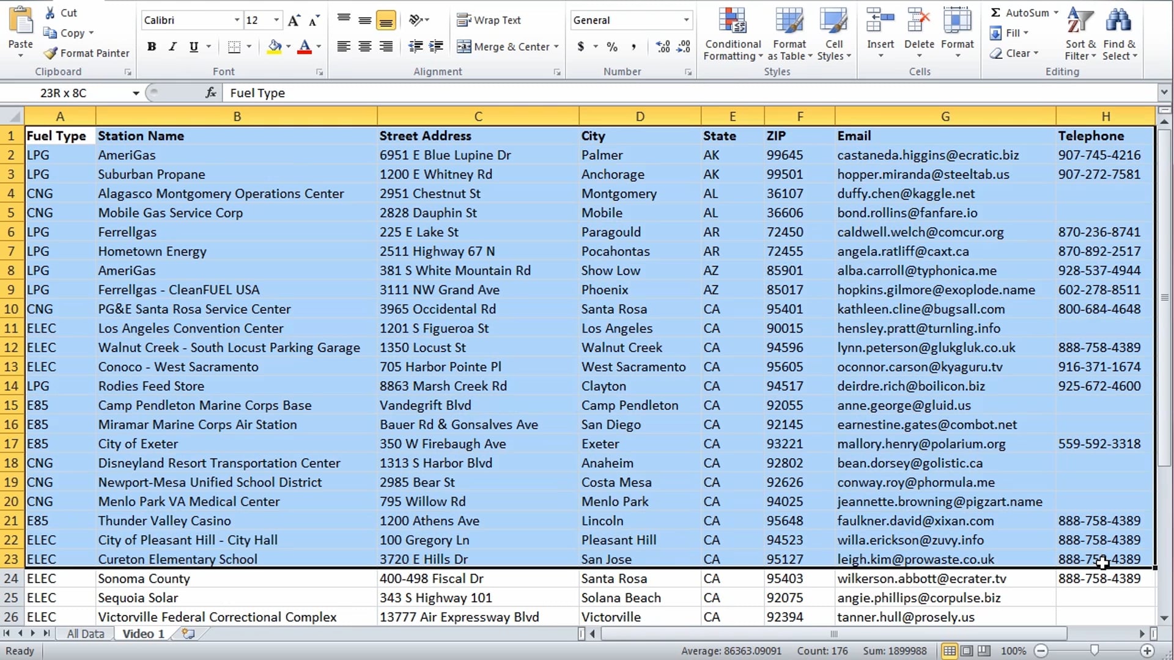This screenshot has height=660, width=1174.
Task: Increase indent in the Alignment group
Action: coord(437,46)
